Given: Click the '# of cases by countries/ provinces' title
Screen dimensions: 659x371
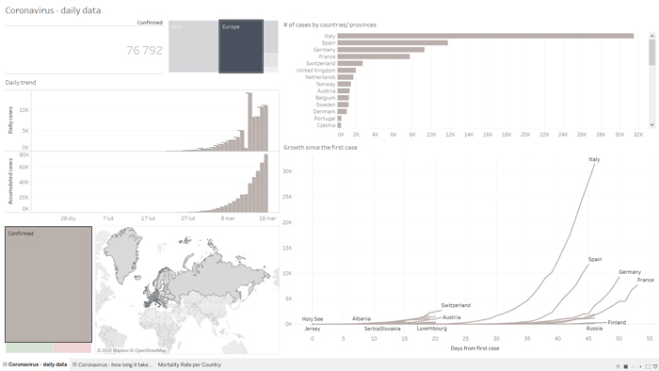Looking at the screenshot, I should (x=329, y=24).
